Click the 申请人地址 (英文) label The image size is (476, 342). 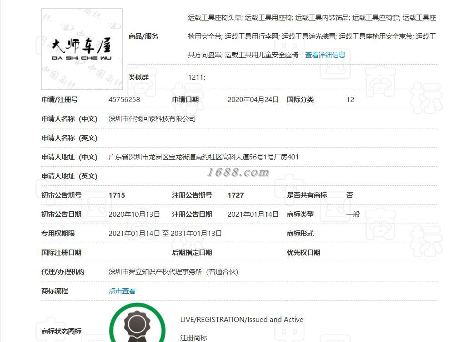[x=70, y=176]
